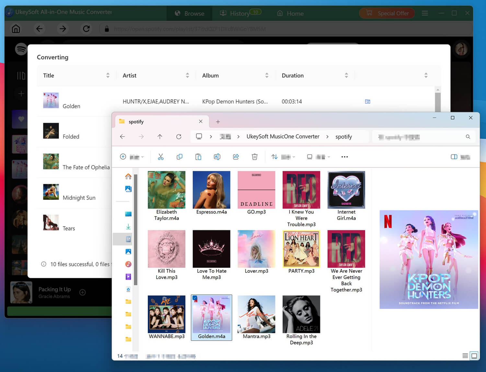Rename Golden.m4a using the rename toolbar icon
486x372 pixels.
(217, 157)
